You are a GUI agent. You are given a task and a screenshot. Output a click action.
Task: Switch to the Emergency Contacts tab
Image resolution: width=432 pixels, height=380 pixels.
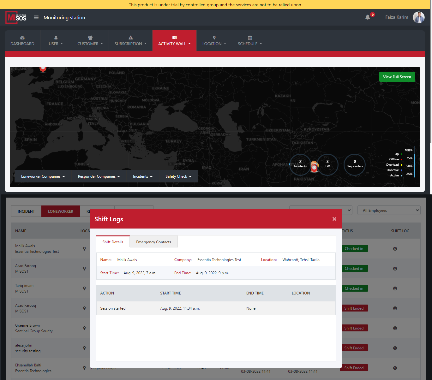[153, 242]
